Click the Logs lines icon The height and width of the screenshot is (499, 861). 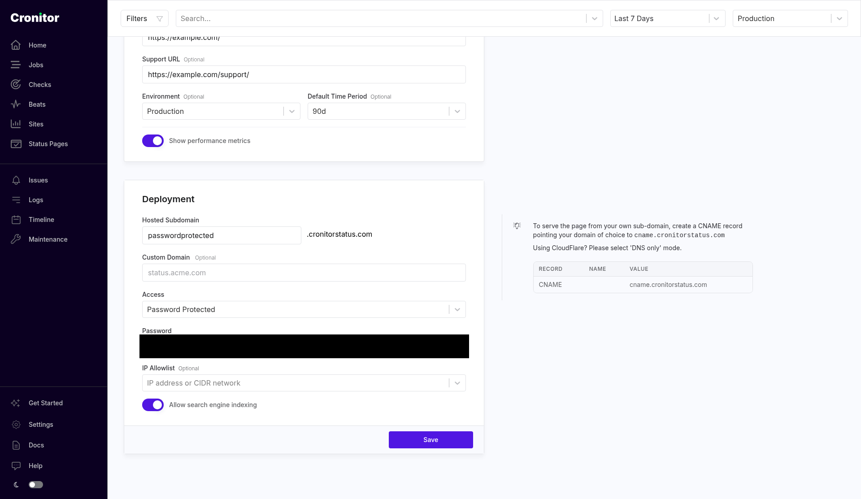pyautogui.click(x=16, y=200)
